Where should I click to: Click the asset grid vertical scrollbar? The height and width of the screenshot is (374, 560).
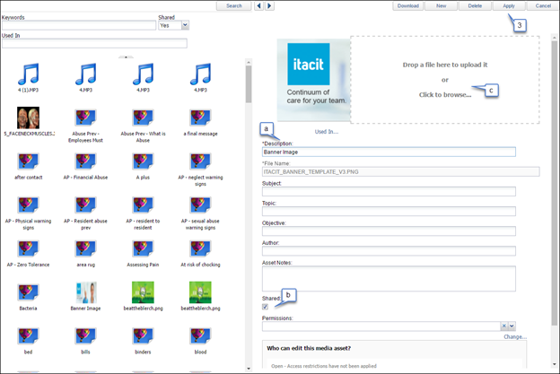pos(249,215)
